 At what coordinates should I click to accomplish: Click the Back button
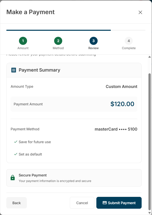click(16, 203)
